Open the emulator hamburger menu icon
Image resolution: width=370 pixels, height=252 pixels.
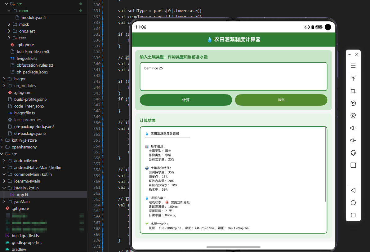click(x=353, y=66)
